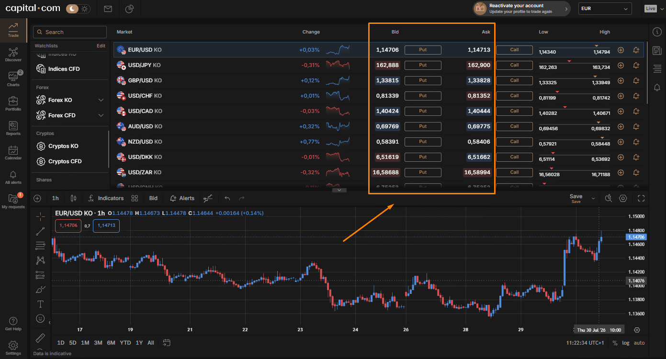
Task: Select the Cryptos CFD watchlist
Action: pyautogui.click(x=59, y=161)
